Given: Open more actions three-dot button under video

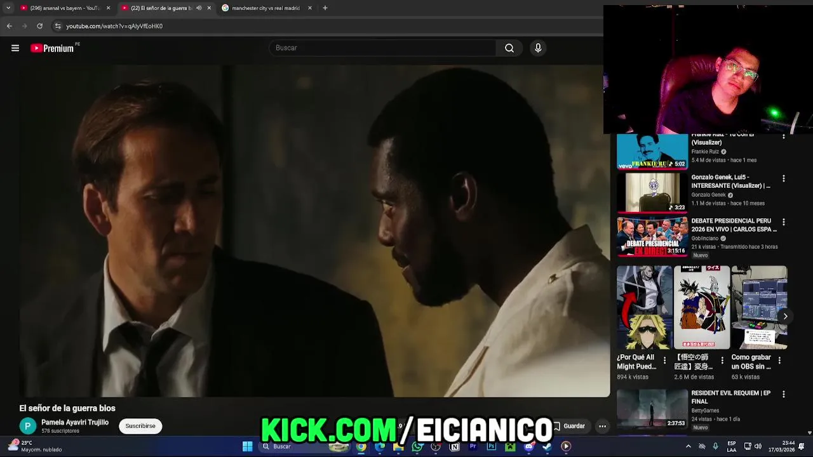Looking at the screenshot, I should (x=602, y=426).
